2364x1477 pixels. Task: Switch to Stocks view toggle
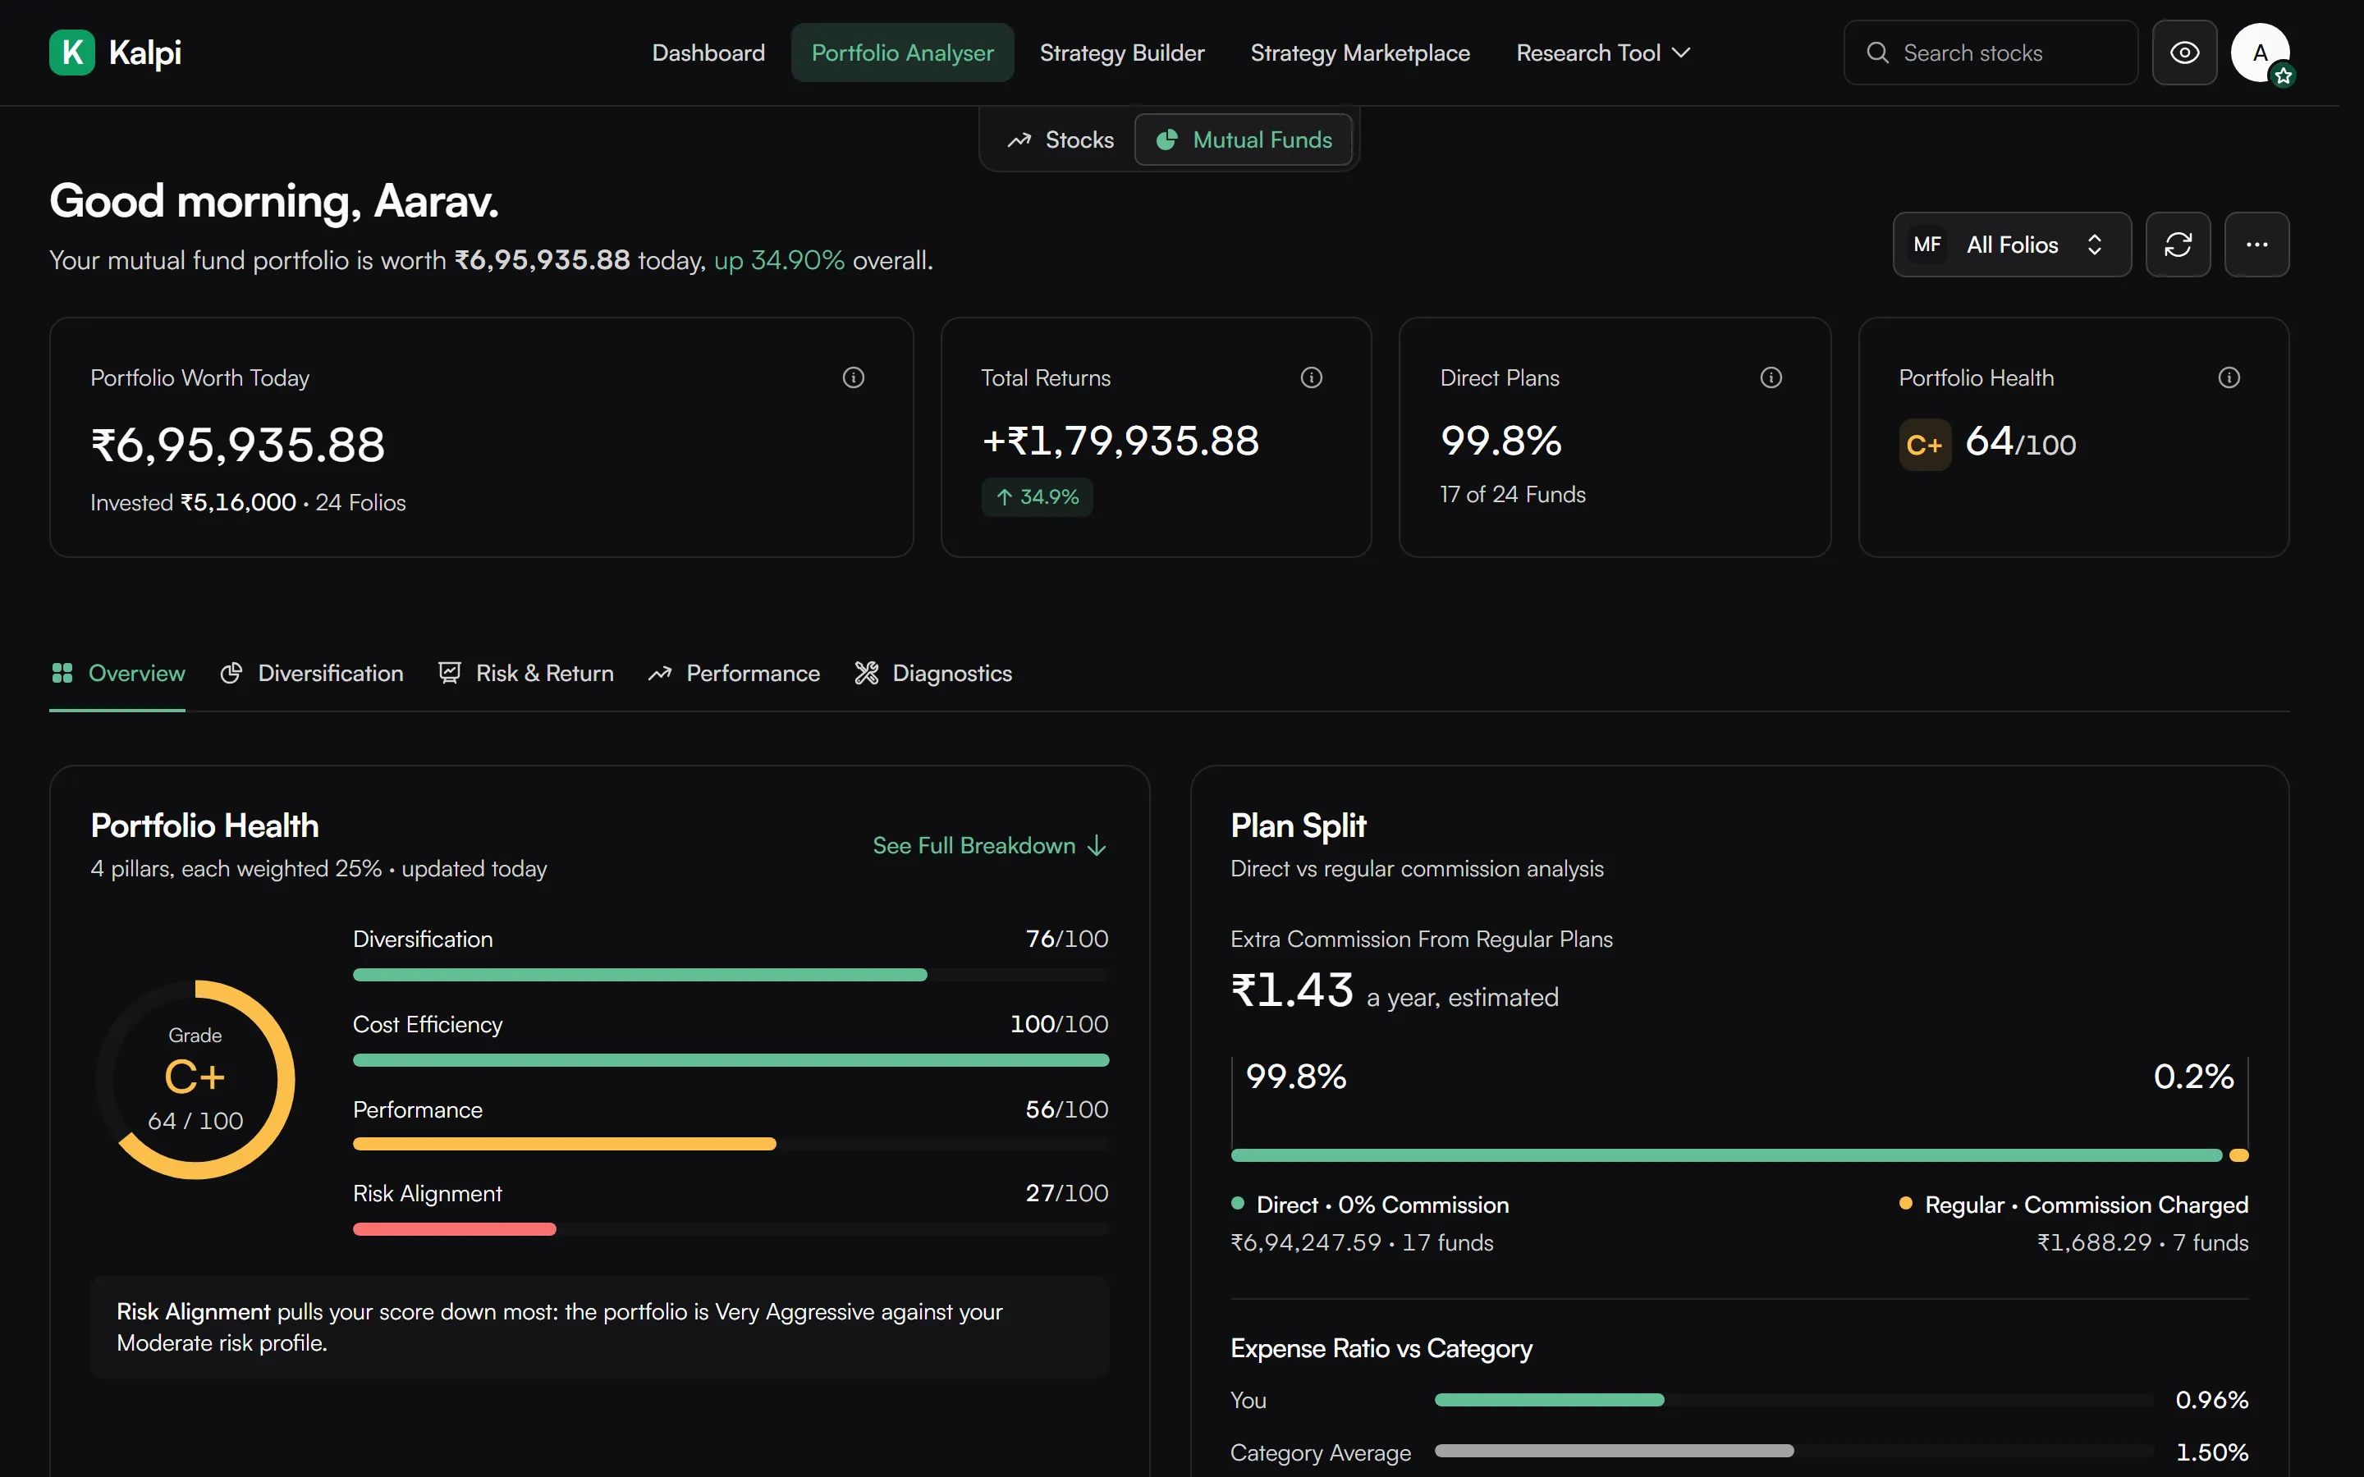tap(1060, 139)
